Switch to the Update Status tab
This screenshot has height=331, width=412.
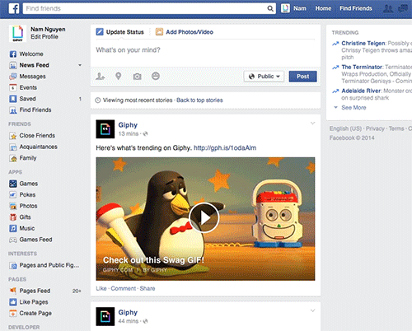coord(119,32)
